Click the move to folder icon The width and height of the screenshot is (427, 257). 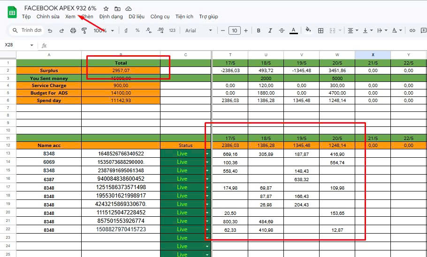(x=117, y=9)
